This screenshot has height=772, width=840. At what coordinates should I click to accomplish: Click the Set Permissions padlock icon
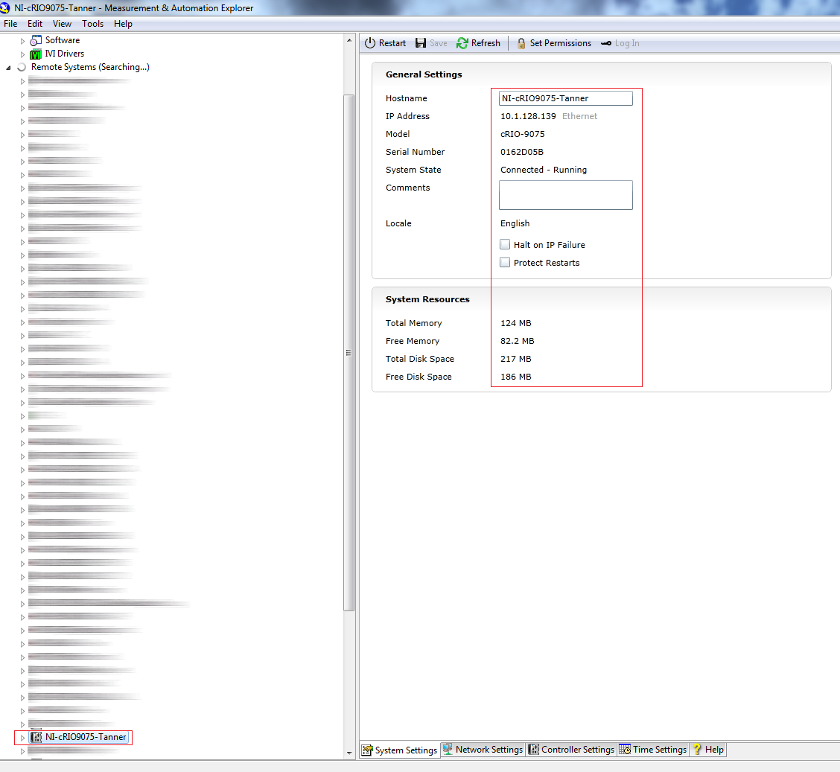pyautogui.click(x=521, y=43)
